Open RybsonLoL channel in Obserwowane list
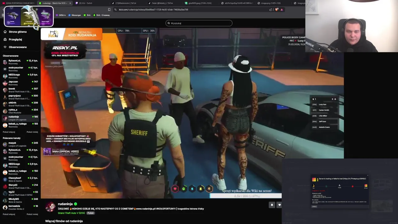Viewport: 398px width, 224px height. pyautogui.click(x=21, y=62)
